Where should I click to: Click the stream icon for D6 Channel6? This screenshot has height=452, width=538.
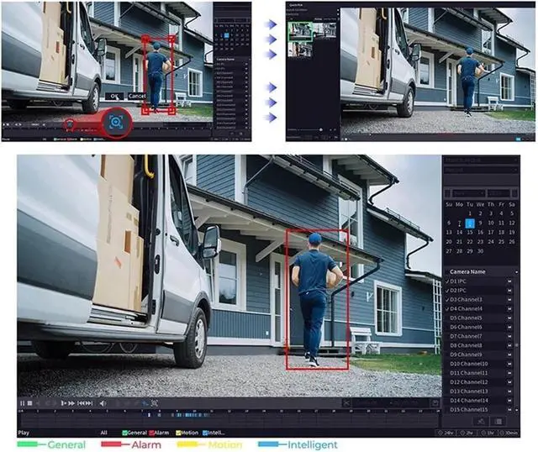point(509,327)
